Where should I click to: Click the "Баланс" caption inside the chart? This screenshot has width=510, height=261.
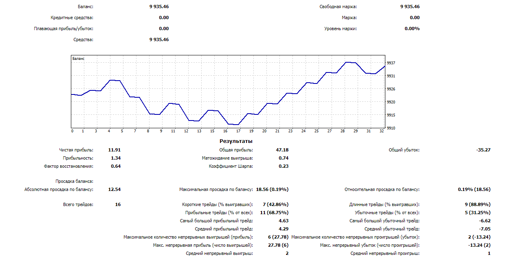pyautogui.click(x=79, y=59)
